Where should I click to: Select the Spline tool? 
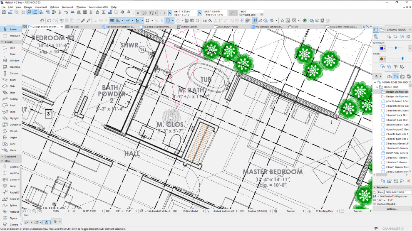pos(10,205)
